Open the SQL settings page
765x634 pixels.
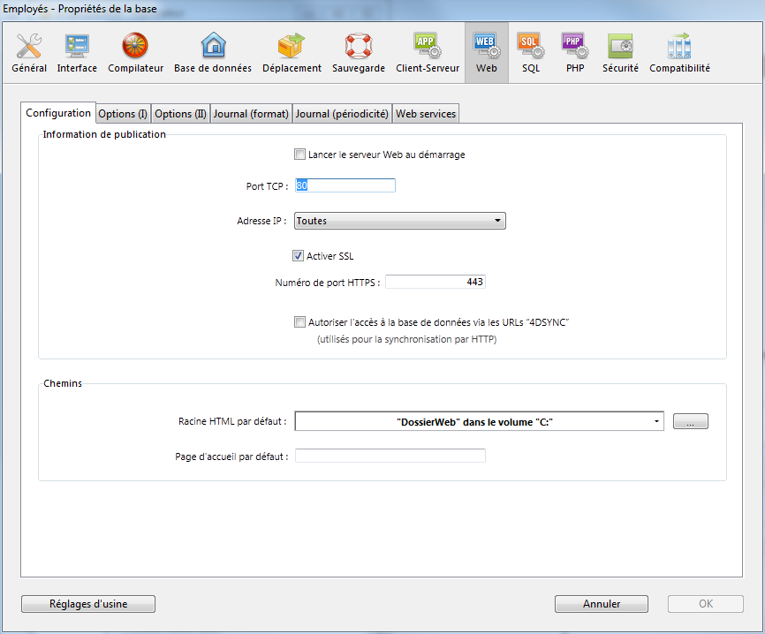click(x=530, y=53)
